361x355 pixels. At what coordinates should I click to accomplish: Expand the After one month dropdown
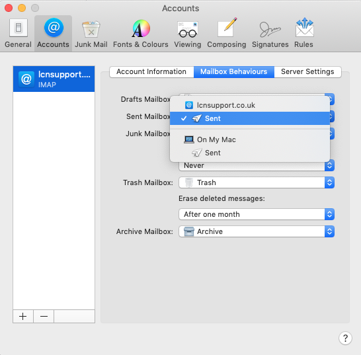pos(257,214)
